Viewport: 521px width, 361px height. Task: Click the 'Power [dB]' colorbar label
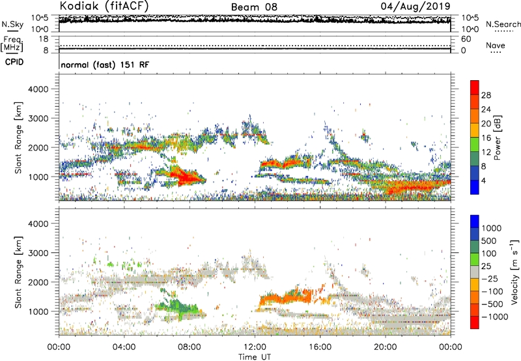[497, 137]
